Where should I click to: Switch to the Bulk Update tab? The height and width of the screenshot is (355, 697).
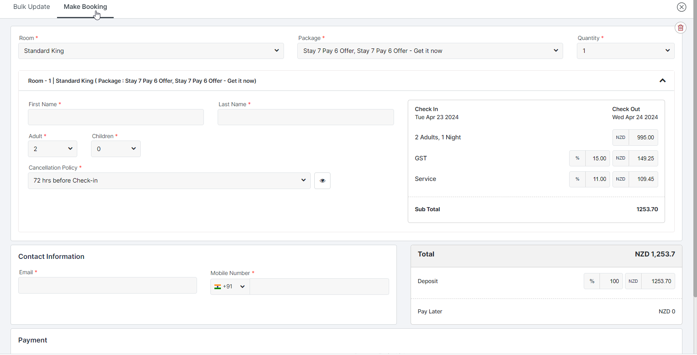[32, 7]
